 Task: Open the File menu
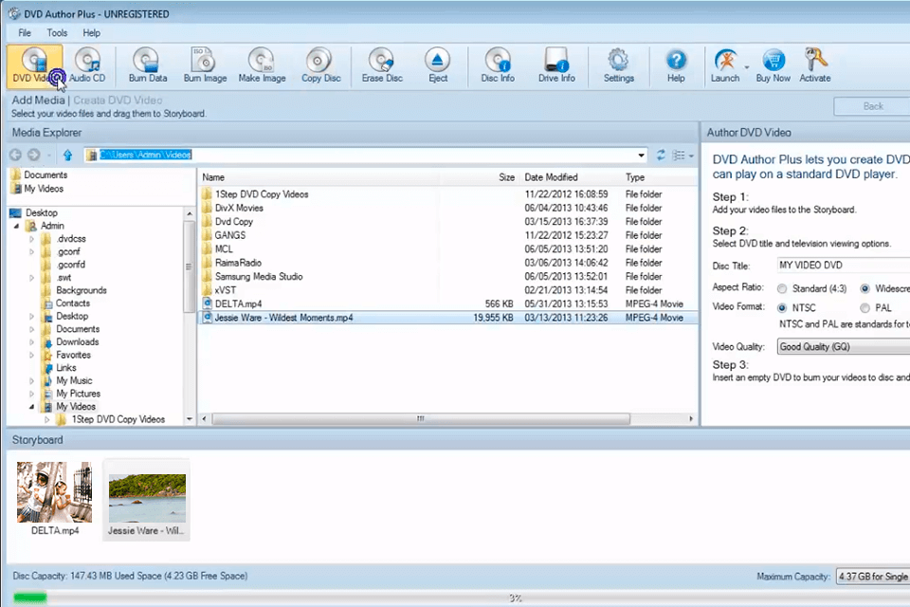(24, 32)
